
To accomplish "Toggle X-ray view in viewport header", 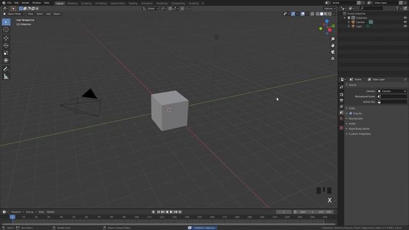I will 313,14.
